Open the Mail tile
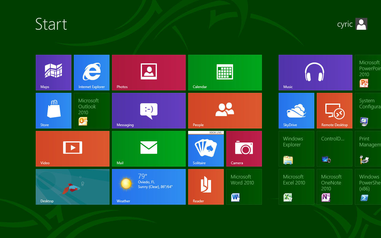Screen dimensions: 381x238 click(149, 149)
